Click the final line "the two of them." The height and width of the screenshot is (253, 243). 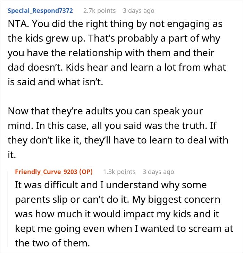click(x=52, y=243)
